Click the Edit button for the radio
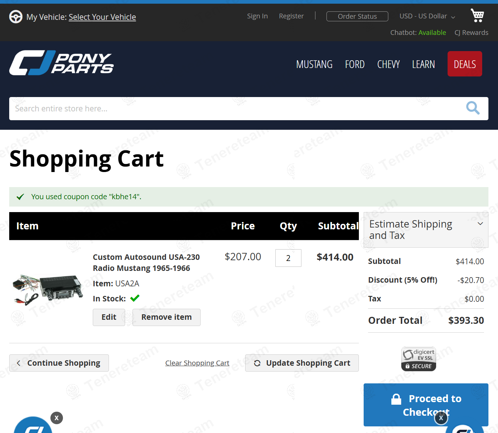Viewport: 498px width, 433px height. (x=109, y=317)
